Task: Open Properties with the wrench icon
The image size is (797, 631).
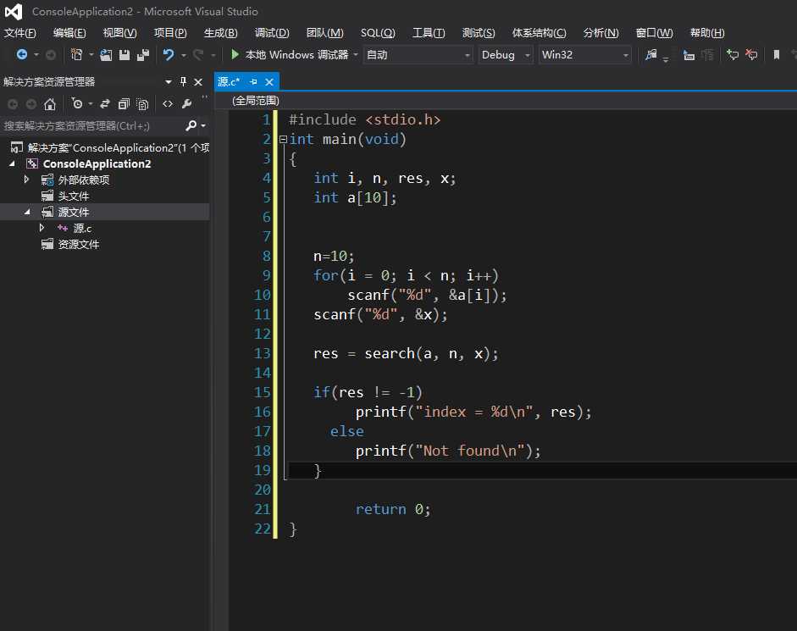Action: coord(186,103)
